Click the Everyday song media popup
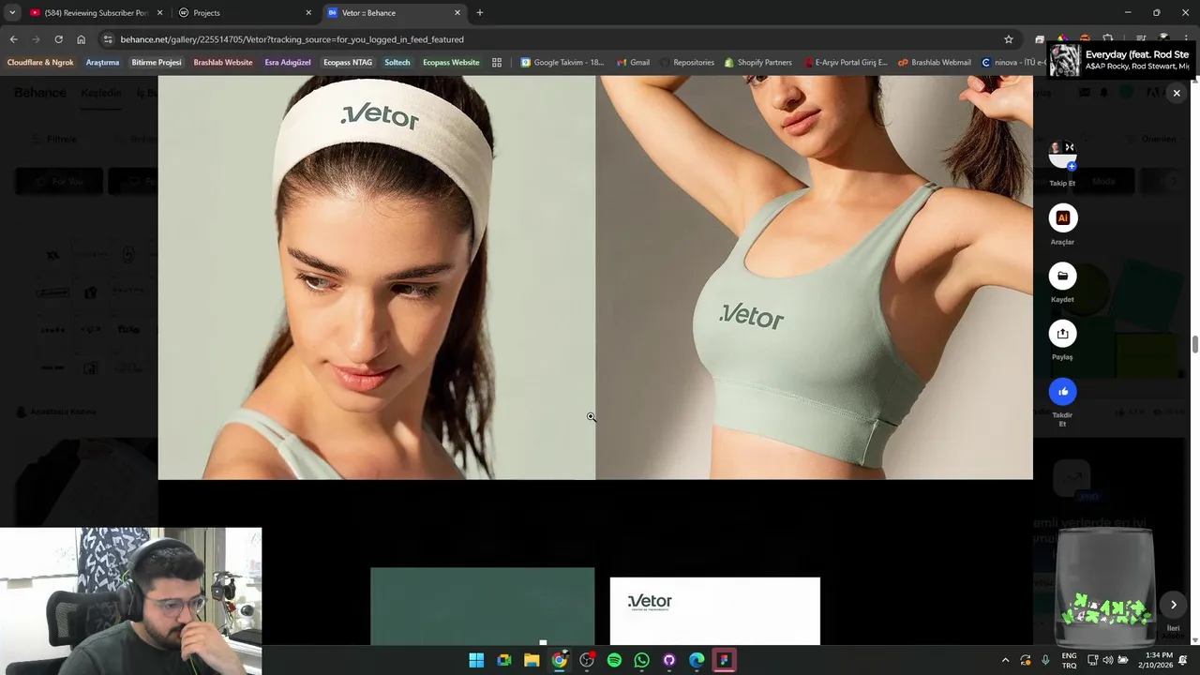This screenshot has height=675, width=1200. pos(1119,60)
